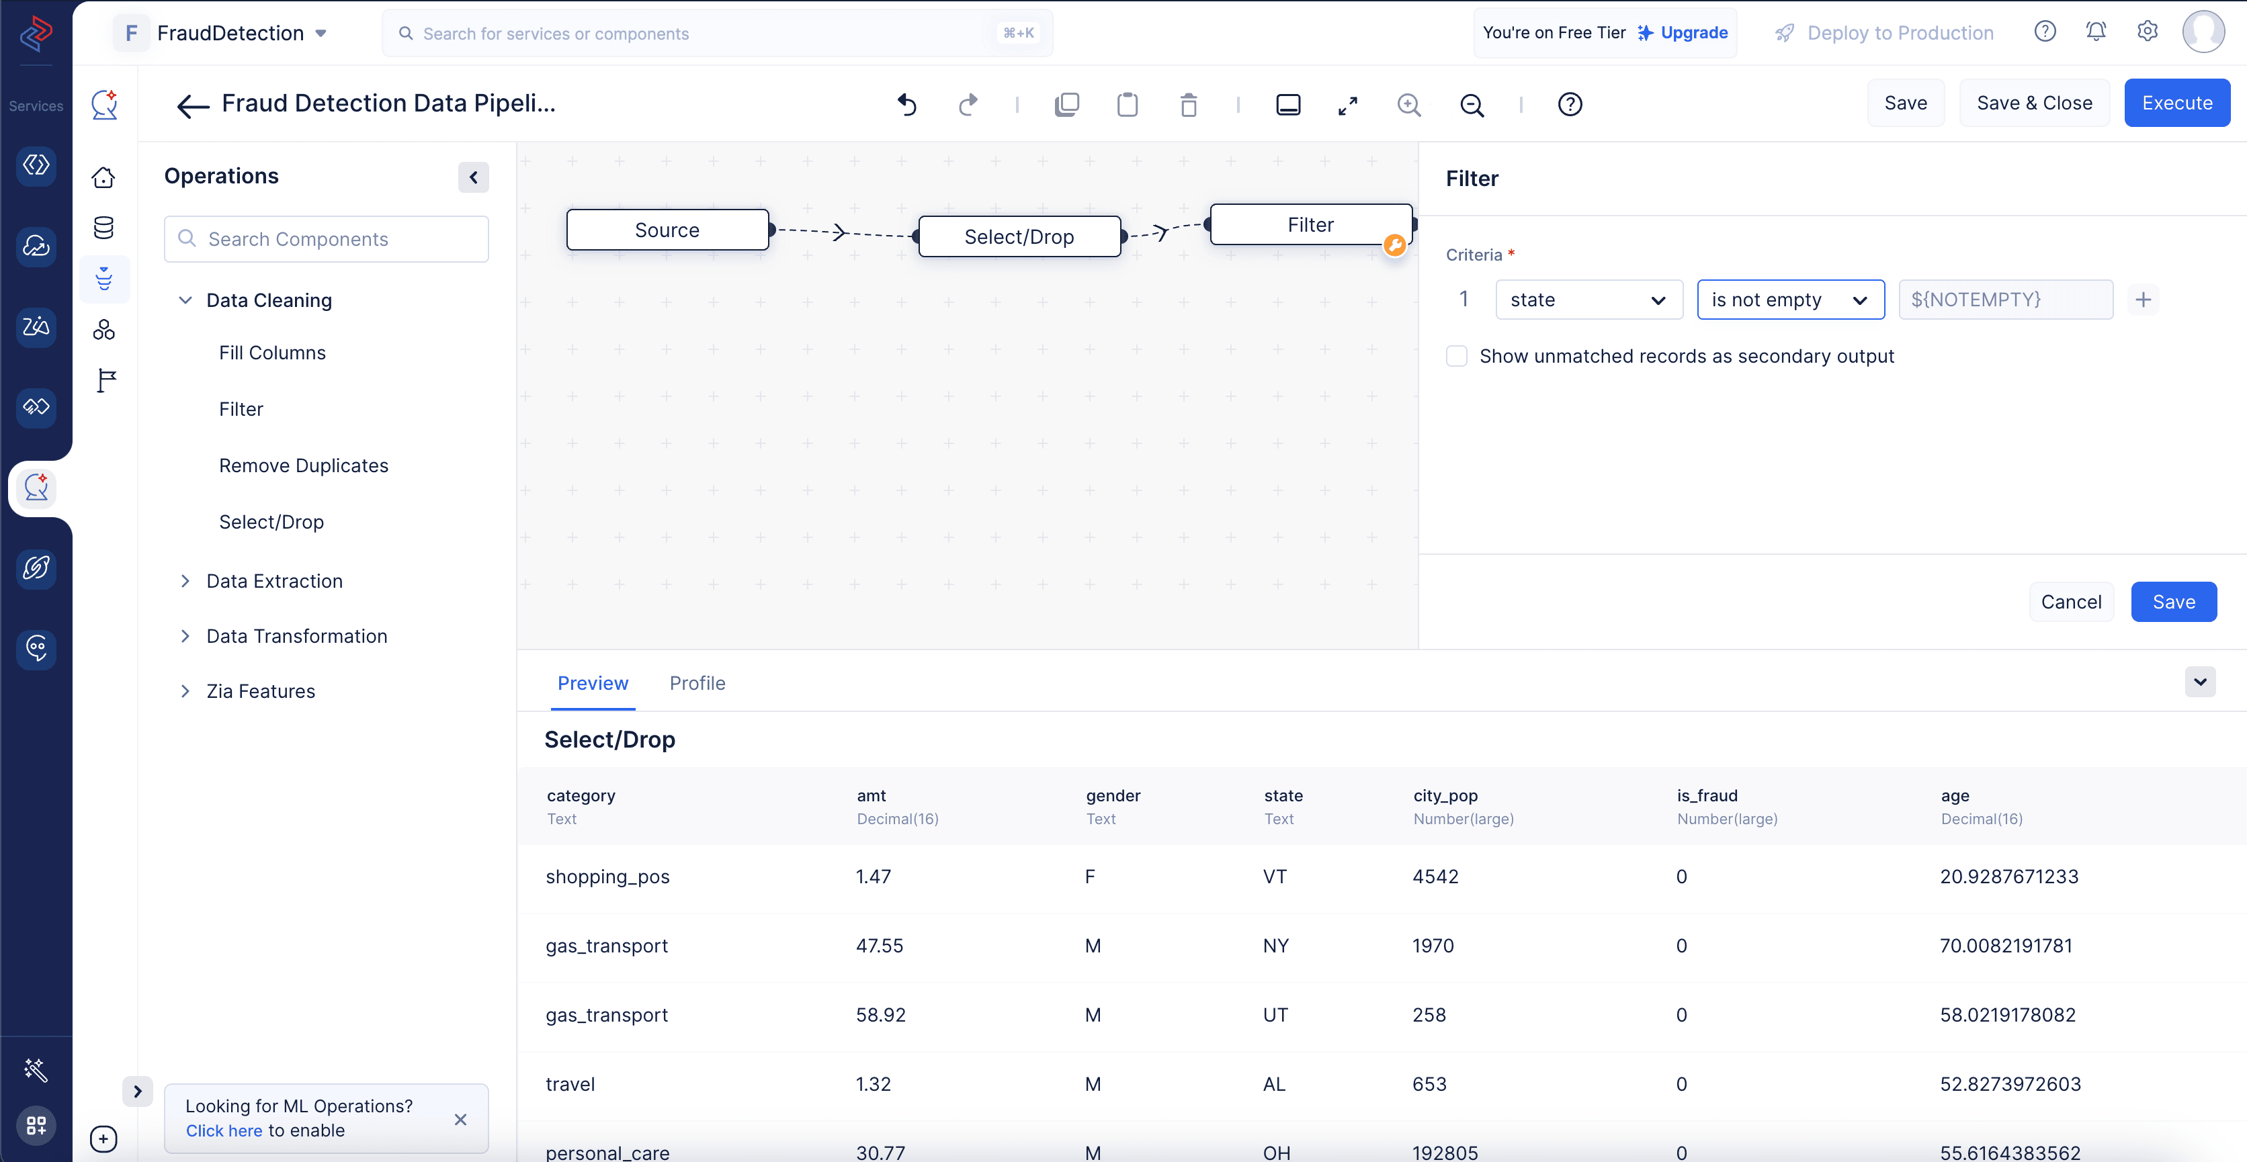Click the undo arrow icon
The height and width of the screenshot is (1162, 2247).
tap(907, 102)
